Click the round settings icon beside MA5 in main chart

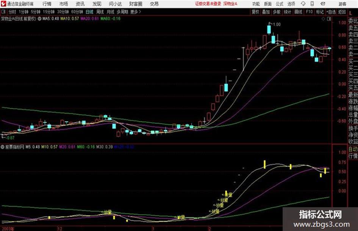[x=39, y=19]
